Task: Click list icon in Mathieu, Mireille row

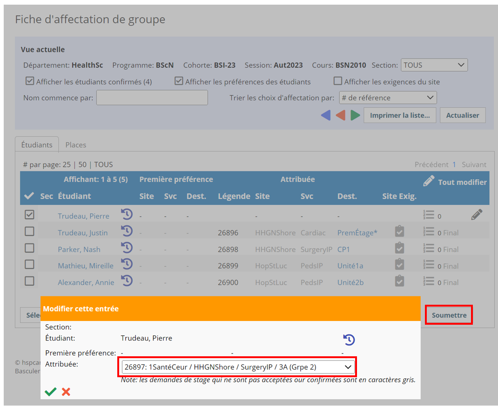Action: point(429,264)
